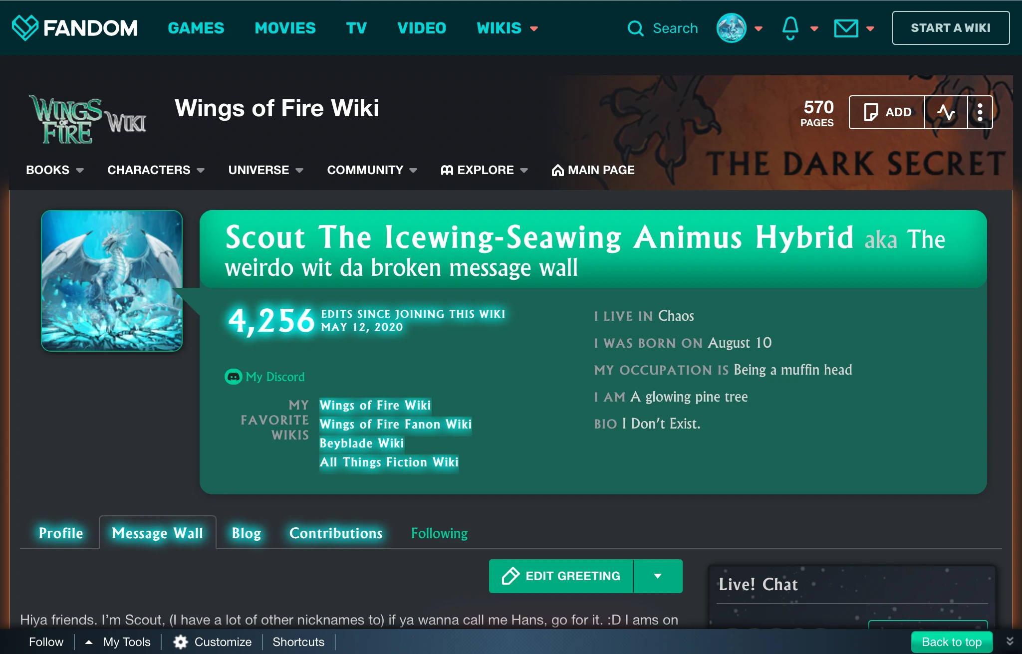Open the three-dot more options menu

click(x=980, y=112)
